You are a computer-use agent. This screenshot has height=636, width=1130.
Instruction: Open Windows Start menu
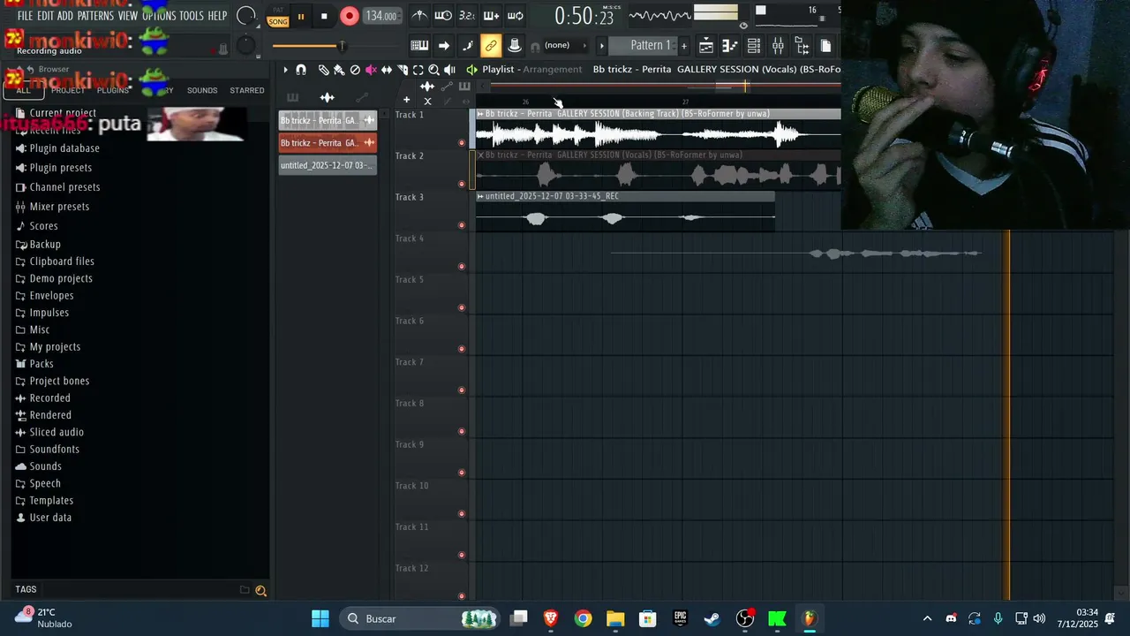pyautogui.click(x=320, y=618)
